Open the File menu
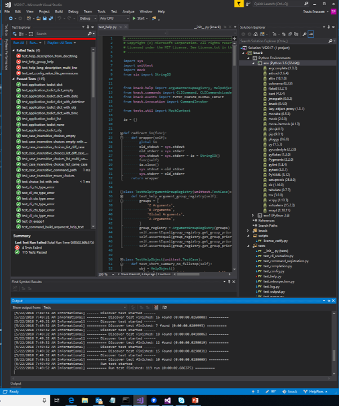This screenshot has width=339, height=406. pos(7,12)
